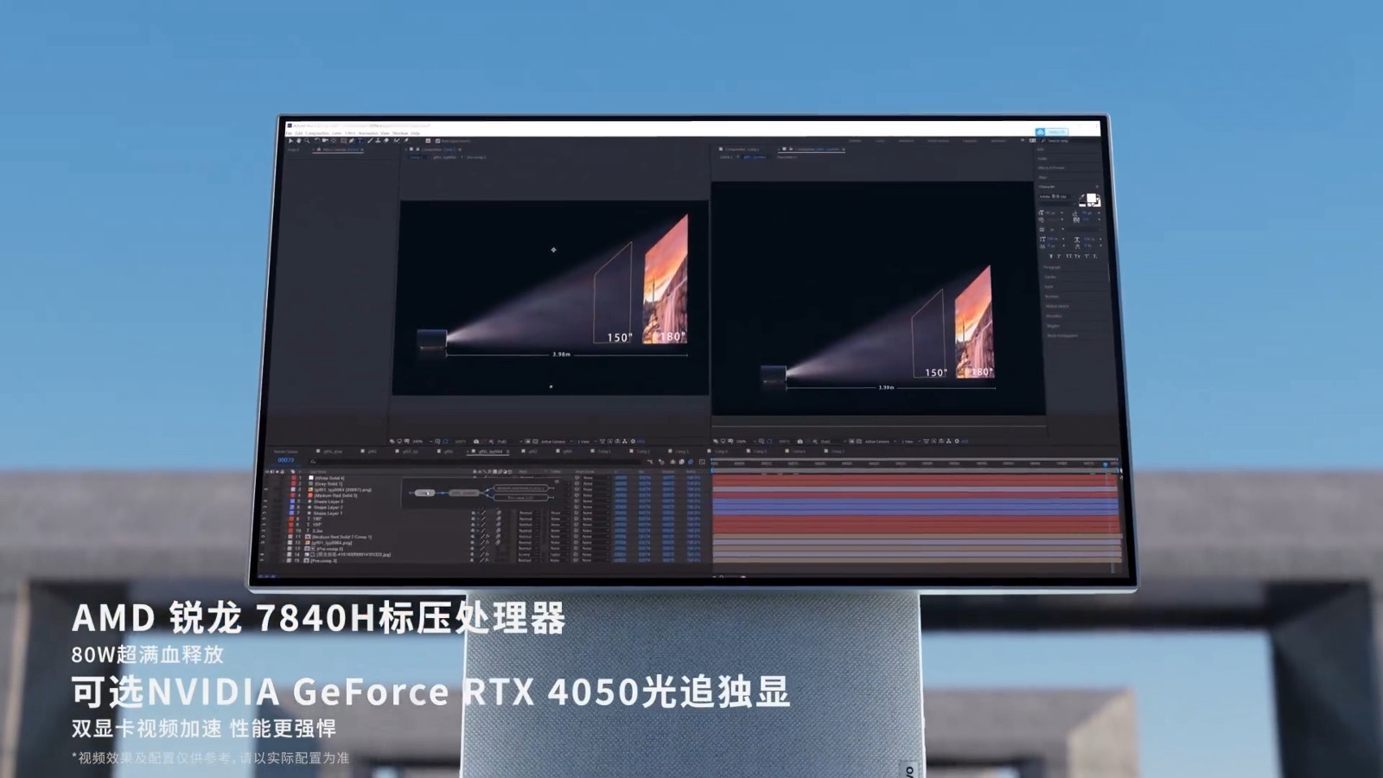
Task: Select the Zoom magnifier tool
Action: (x=307, y=141)
